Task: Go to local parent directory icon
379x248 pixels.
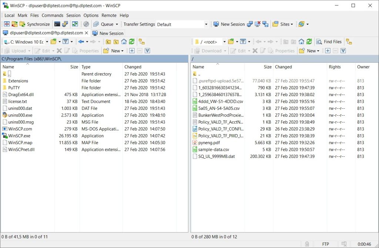Action: point(108,42)
